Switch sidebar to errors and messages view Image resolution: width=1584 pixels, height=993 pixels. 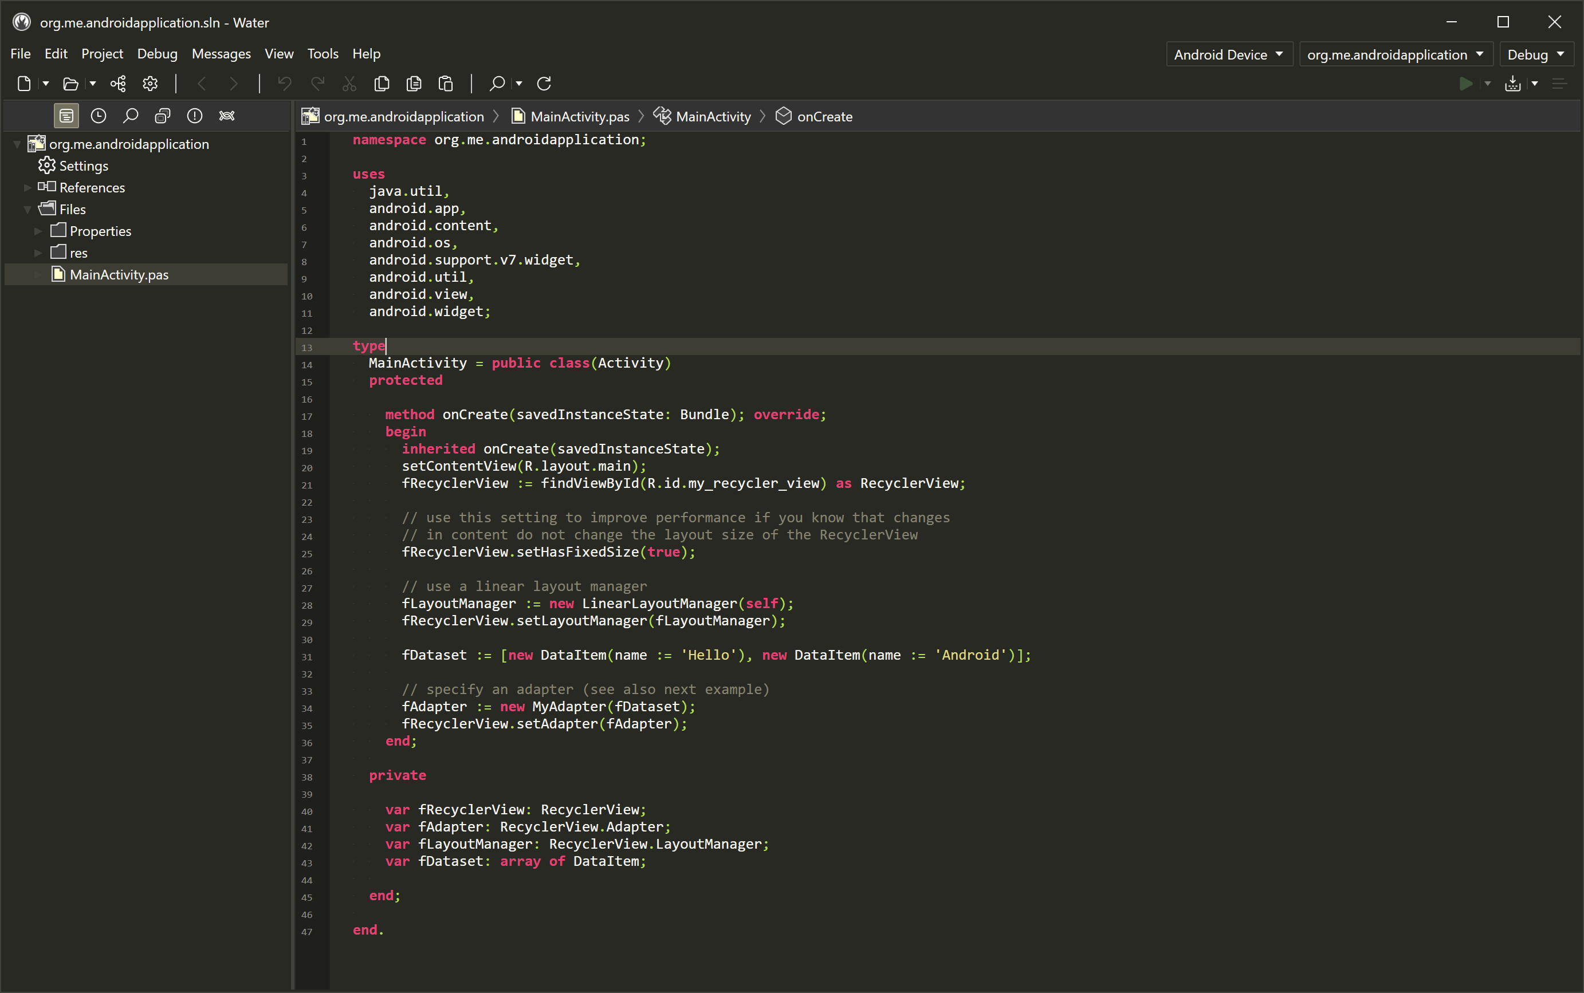click(x=194, y=116)
